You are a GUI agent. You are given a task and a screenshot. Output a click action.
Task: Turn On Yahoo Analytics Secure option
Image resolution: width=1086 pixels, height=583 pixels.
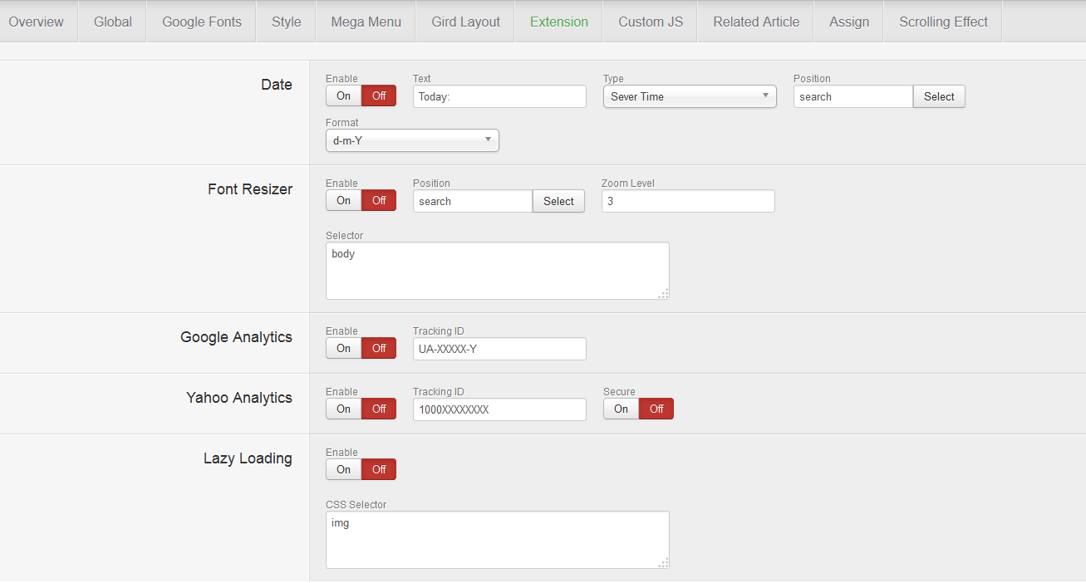621,409
